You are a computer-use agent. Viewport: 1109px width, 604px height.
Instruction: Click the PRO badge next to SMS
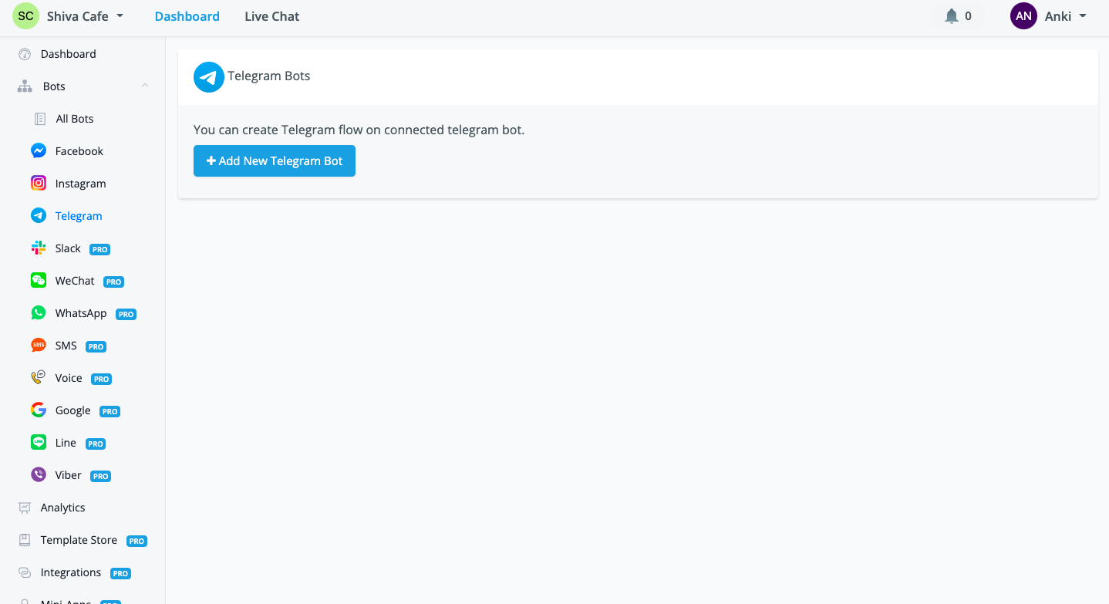point(96,346)
